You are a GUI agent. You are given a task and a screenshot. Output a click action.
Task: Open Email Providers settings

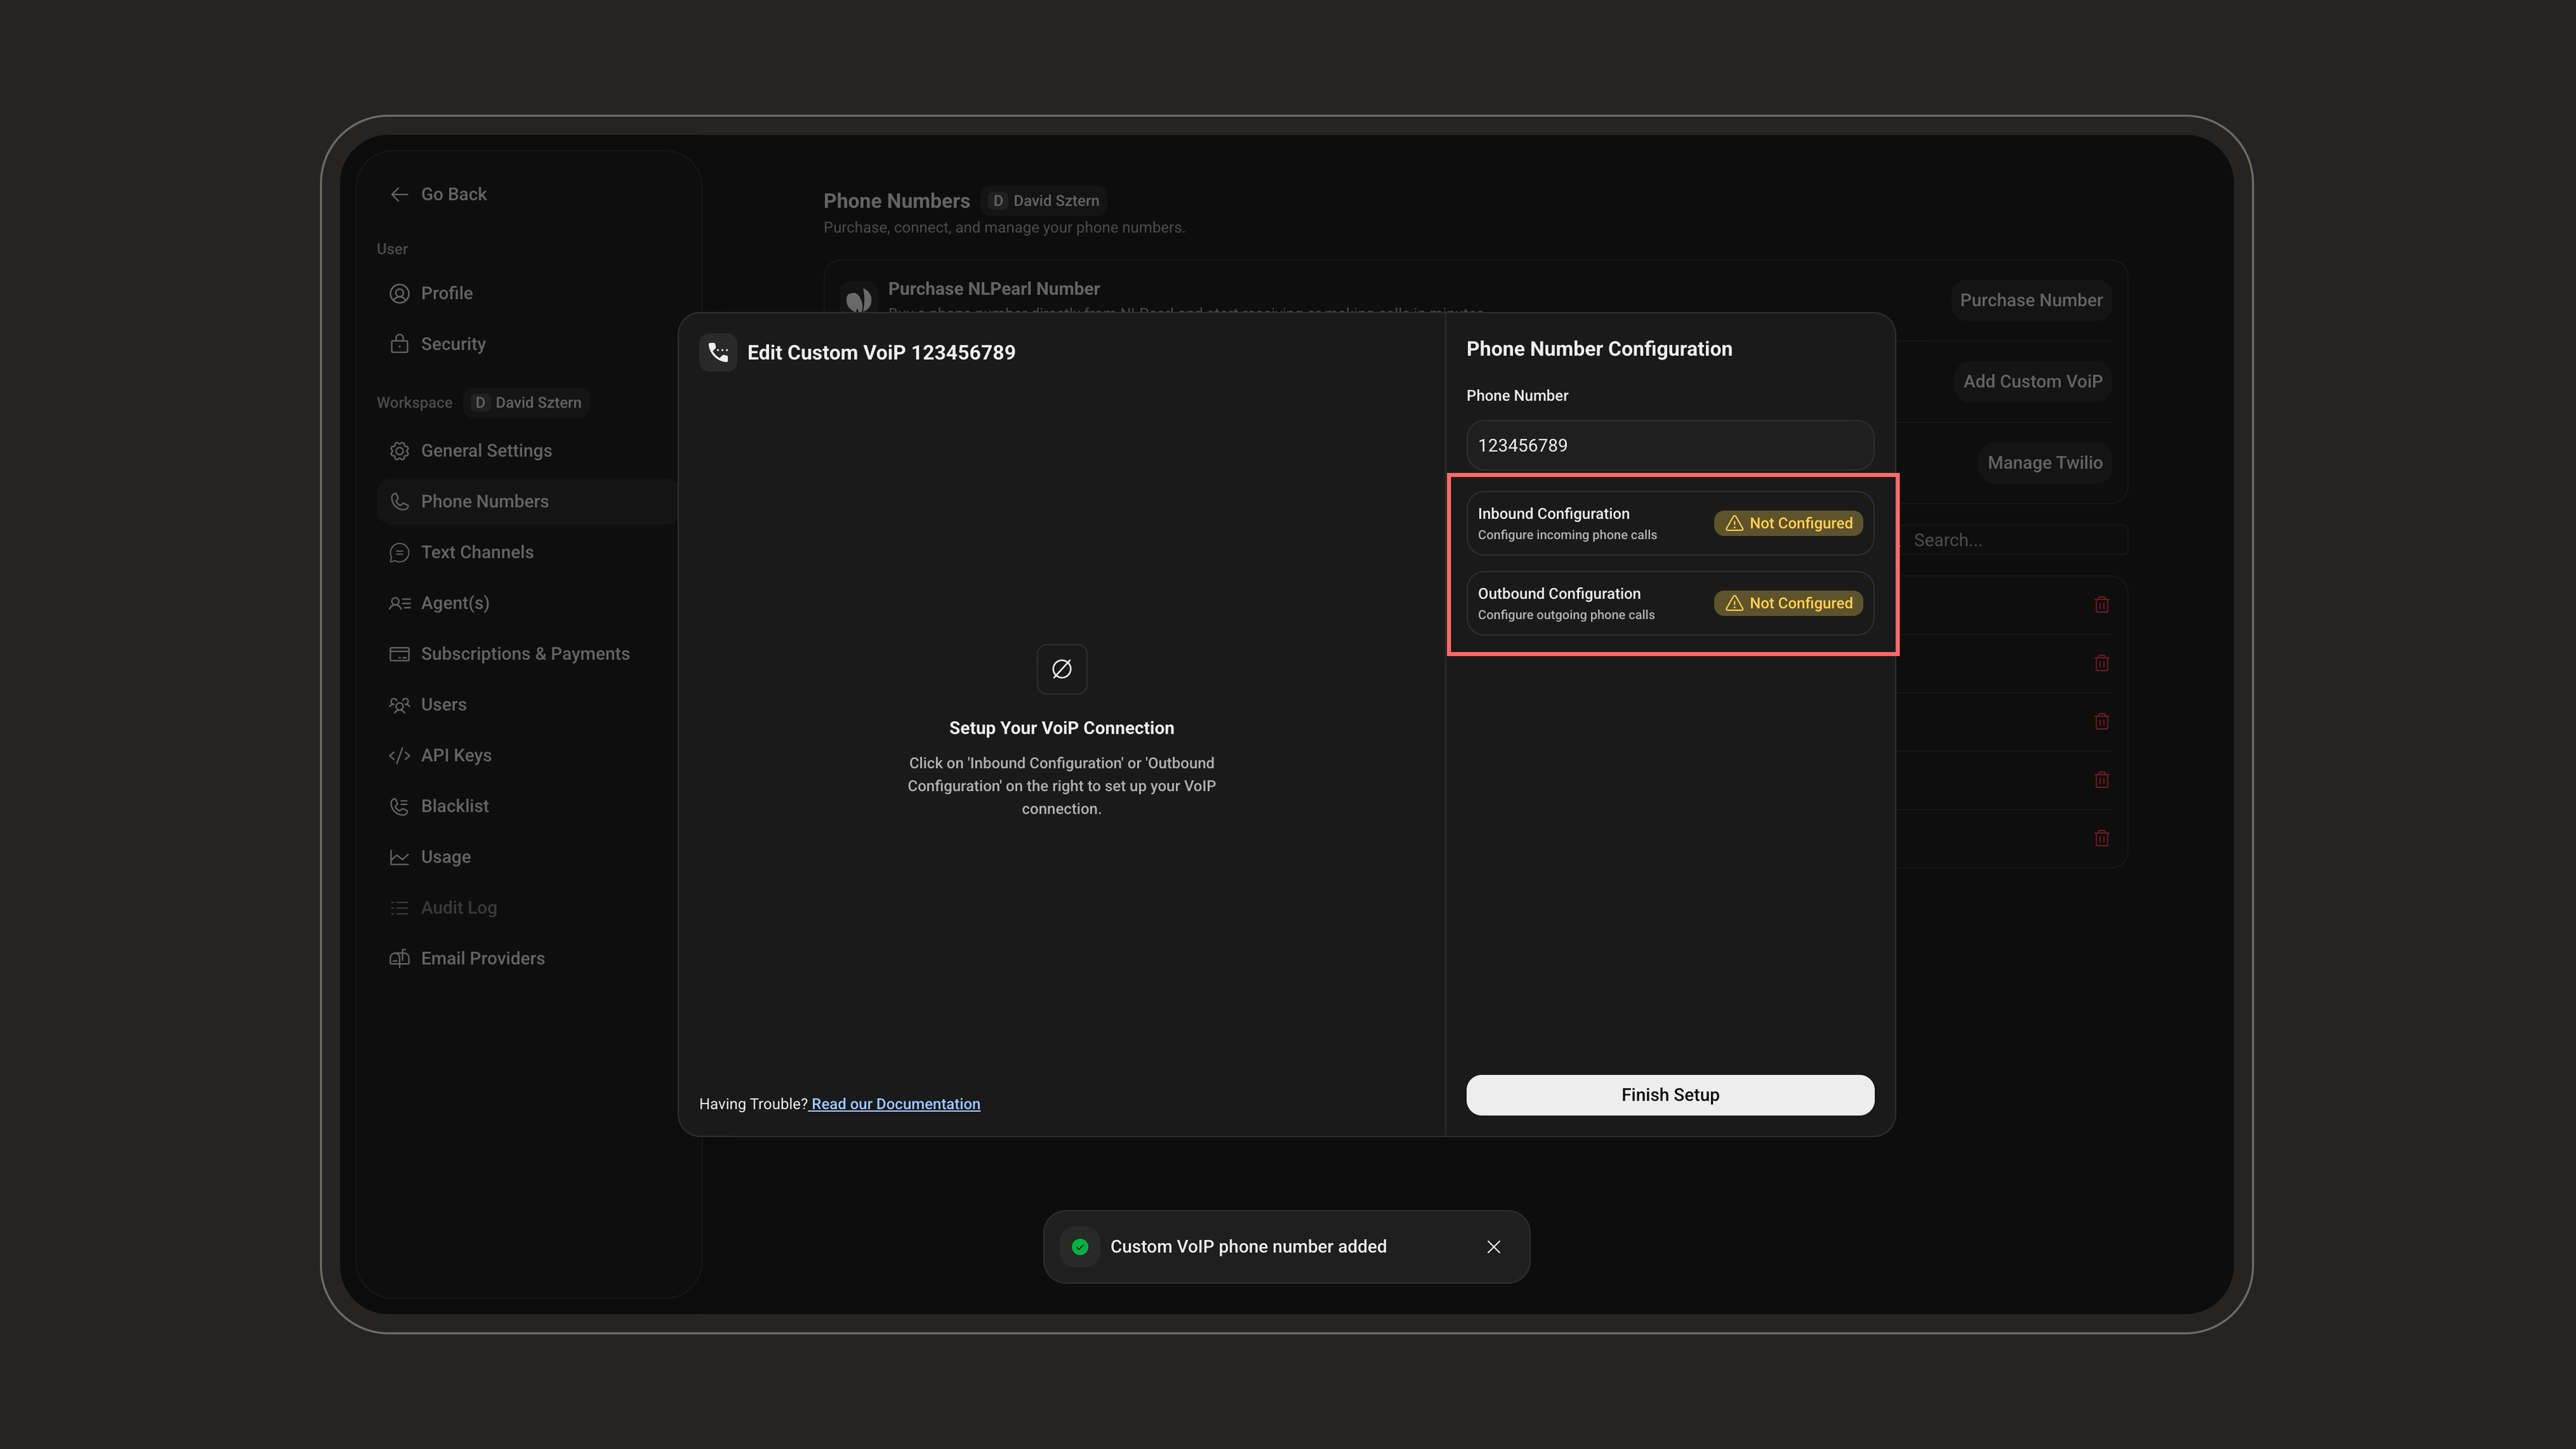click(x=482, y=959)
